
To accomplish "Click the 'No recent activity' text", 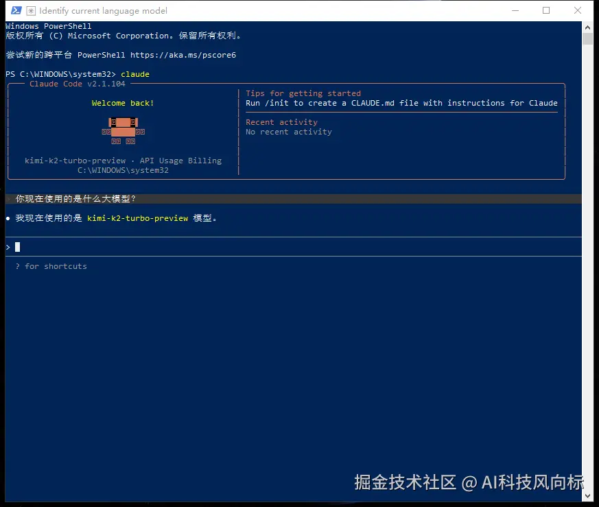I will 289,132.
